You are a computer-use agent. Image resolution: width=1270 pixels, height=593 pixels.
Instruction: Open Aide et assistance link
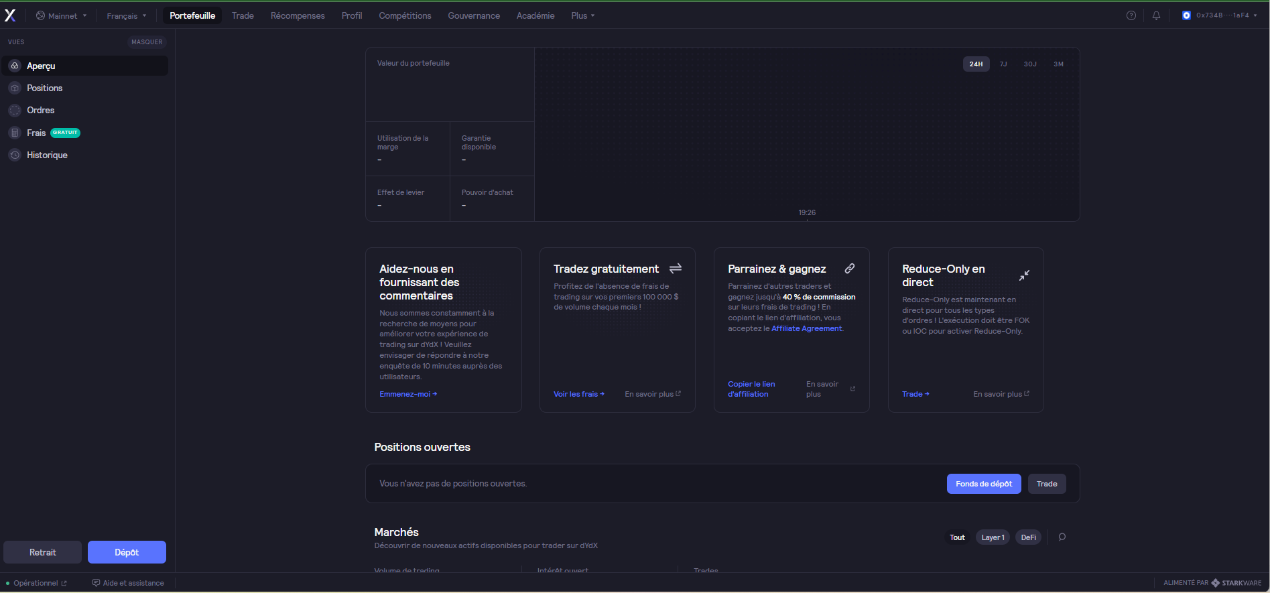pyautogui.click(x=128, y=583)
